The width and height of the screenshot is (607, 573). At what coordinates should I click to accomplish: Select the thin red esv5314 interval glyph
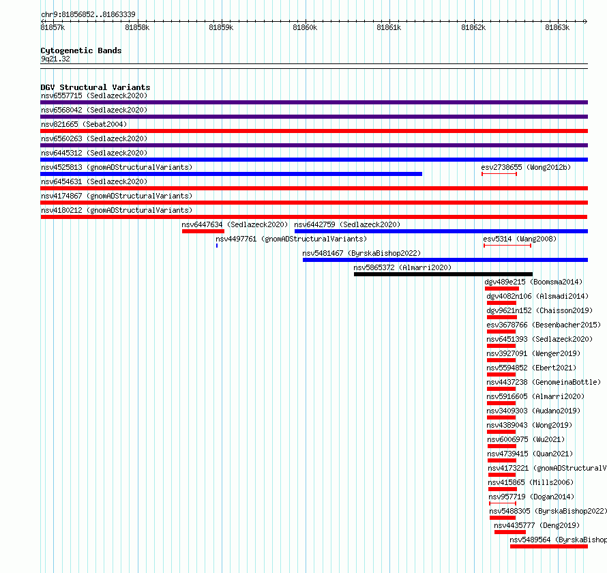(x=507, y=246)
